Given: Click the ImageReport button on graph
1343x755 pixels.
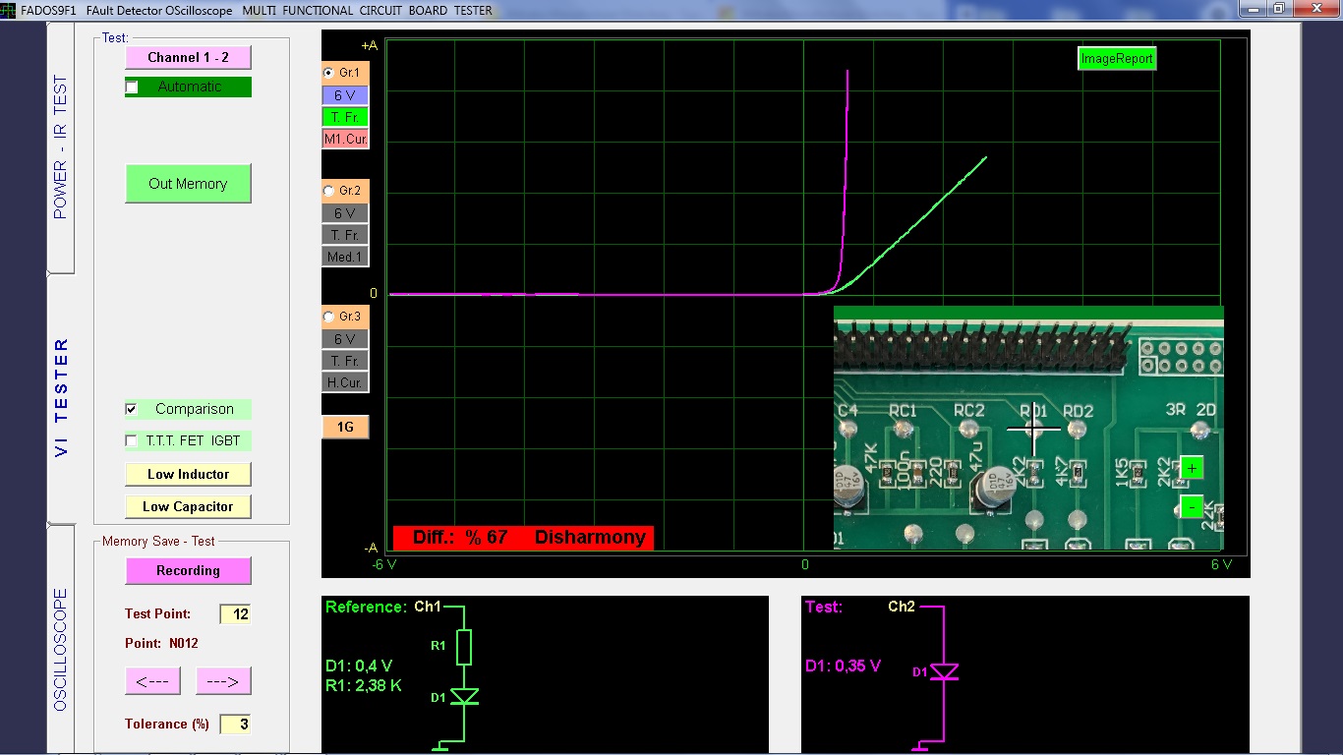Looking at the screenshot, I should tap(1116, 59).
